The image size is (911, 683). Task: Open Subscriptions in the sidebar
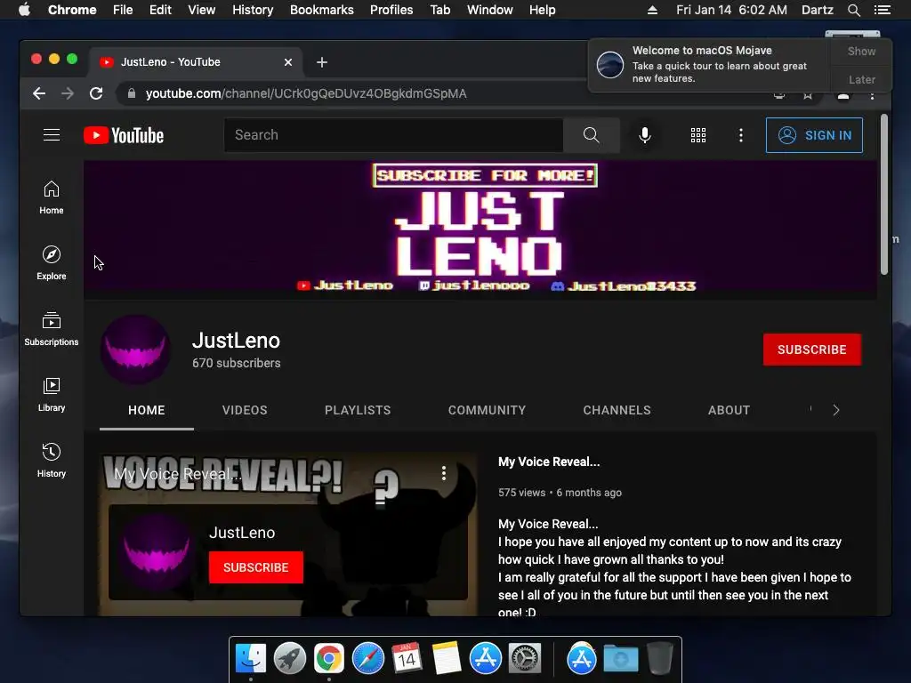[52, 329]
